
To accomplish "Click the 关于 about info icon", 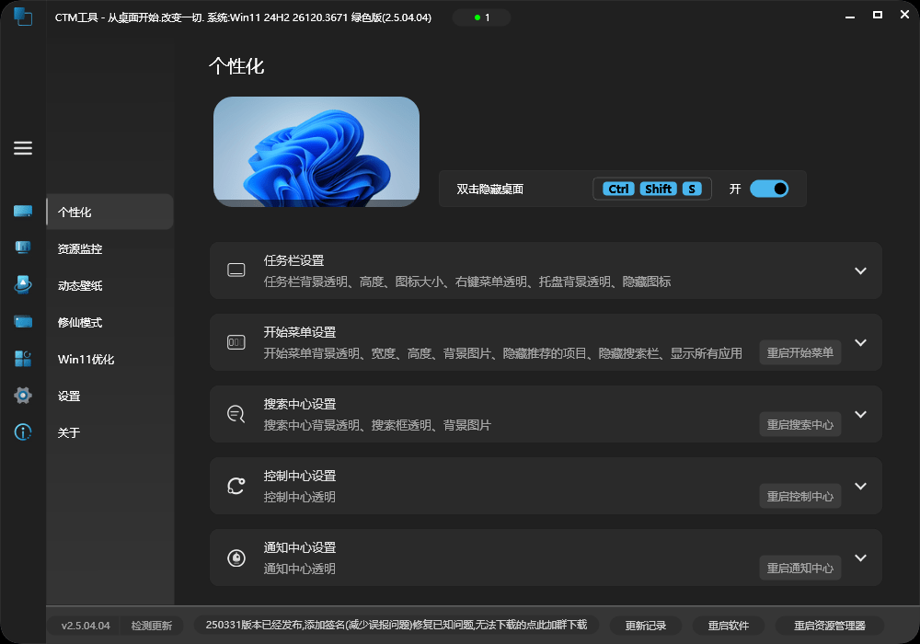I will point(23,432).
